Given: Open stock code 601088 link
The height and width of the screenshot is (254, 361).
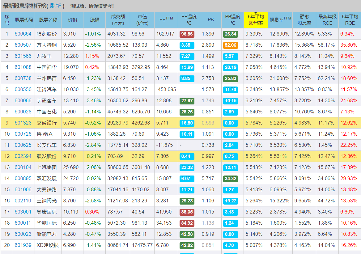Looking at the screenshot, I should coord(23,67).
